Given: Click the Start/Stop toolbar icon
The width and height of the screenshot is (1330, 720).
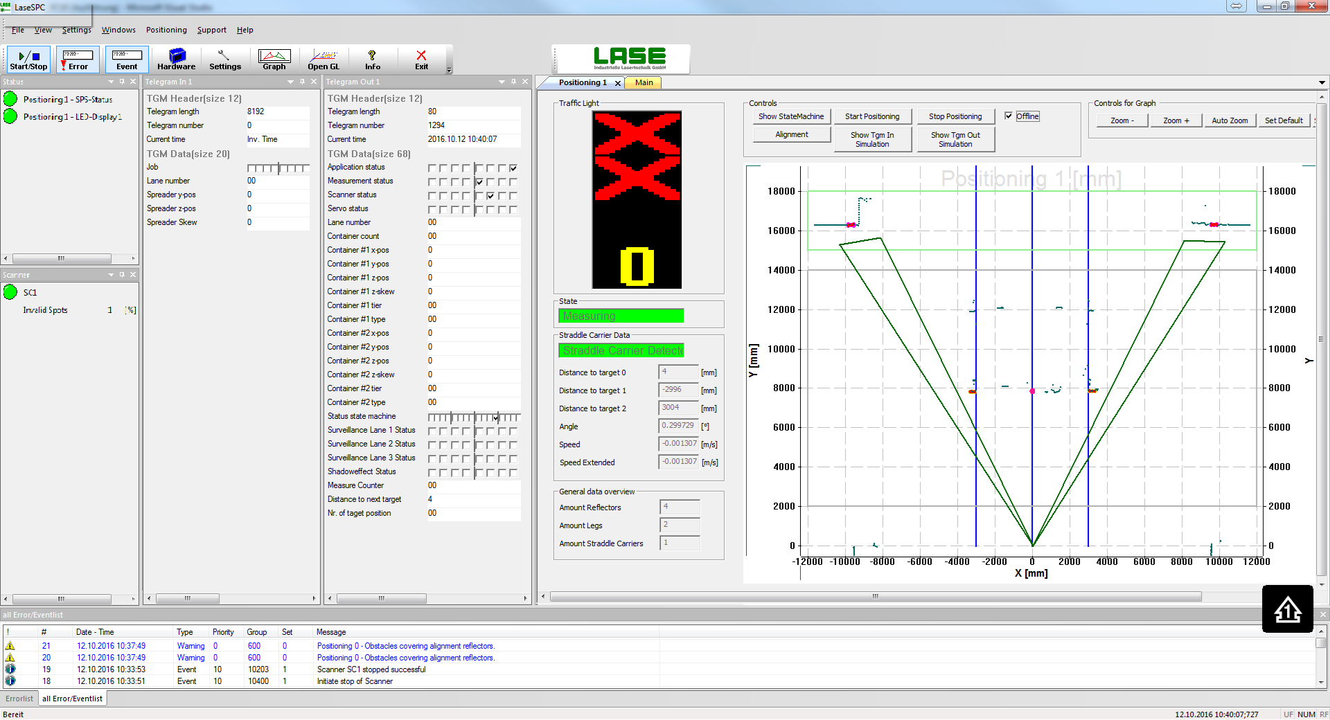Looking at the screenshot, I should (x=28, y=59).
